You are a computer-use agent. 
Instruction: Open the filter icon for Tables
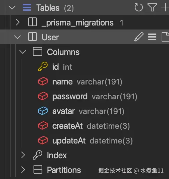point(152,7)
